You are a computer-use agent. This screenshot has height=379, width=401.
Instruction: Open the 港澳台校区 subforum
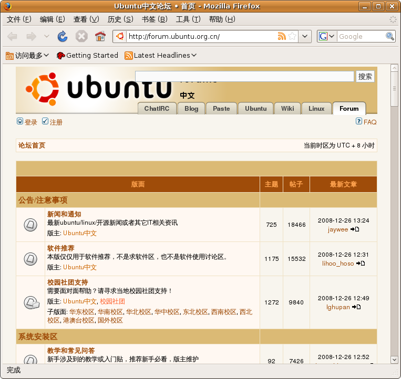(x=79, y=320)
